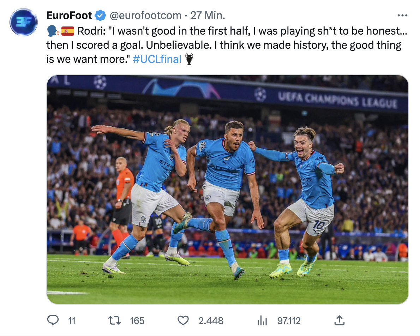The image size is (420, 336).
Task: Click the EuroFoot display name
Action: click(69, 16)
